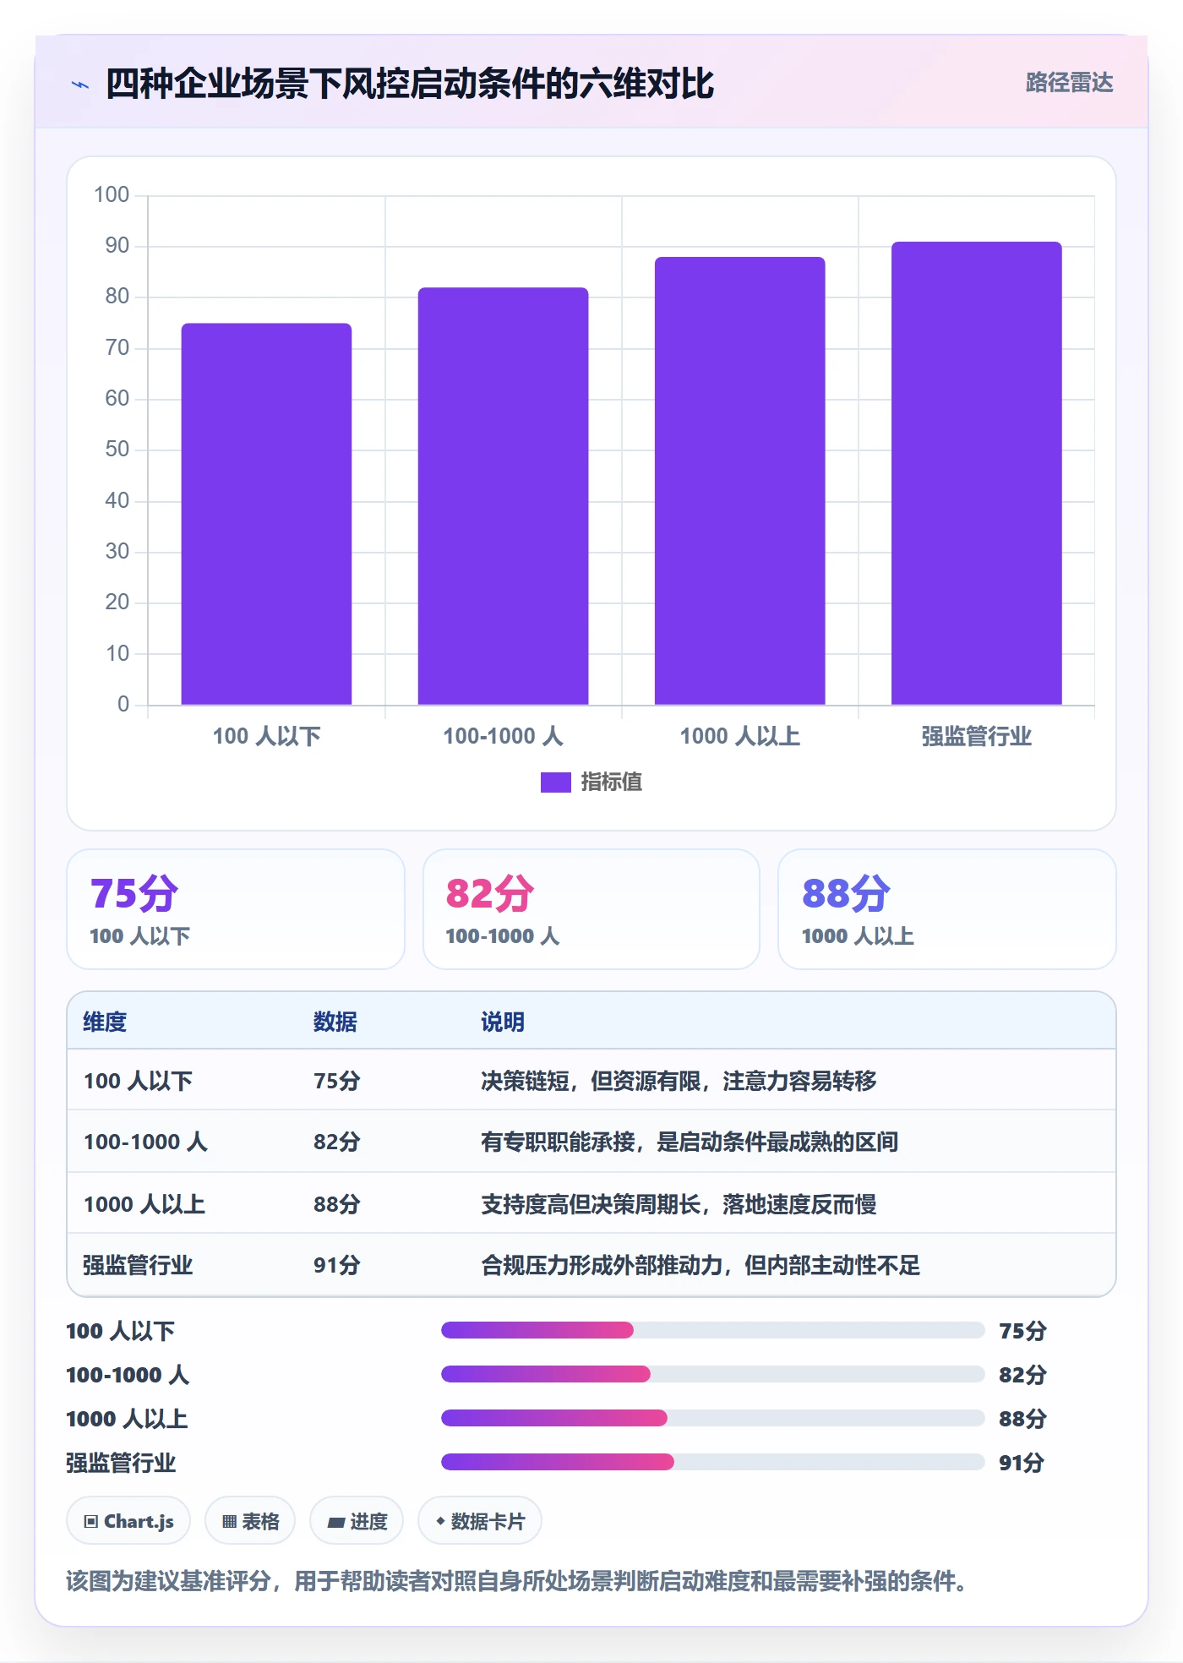
Task: Select table cell 有专职职能承接 description
Action: click(x=690, y=1142)
